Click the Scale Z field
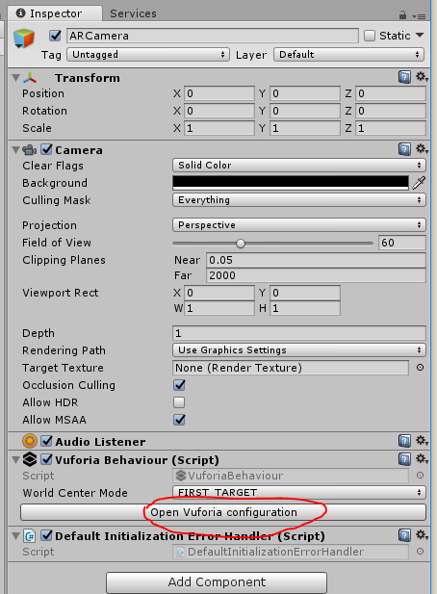Viewport: 437px width, 594px height. coord(391,128)
